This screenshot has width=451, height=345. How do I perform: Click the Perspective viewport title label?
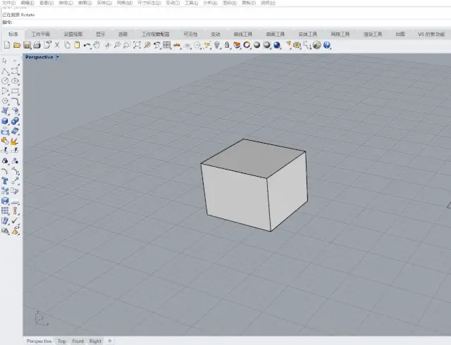pos(39,57)
